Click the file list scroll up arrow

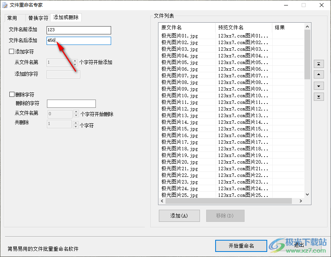tap(307, 27)
